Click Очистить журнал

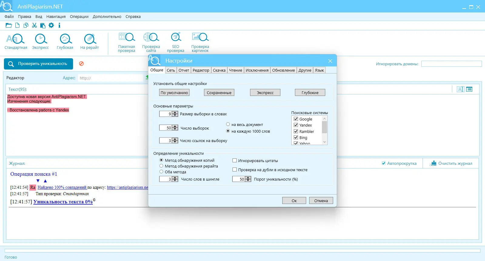tap(451, 163)
